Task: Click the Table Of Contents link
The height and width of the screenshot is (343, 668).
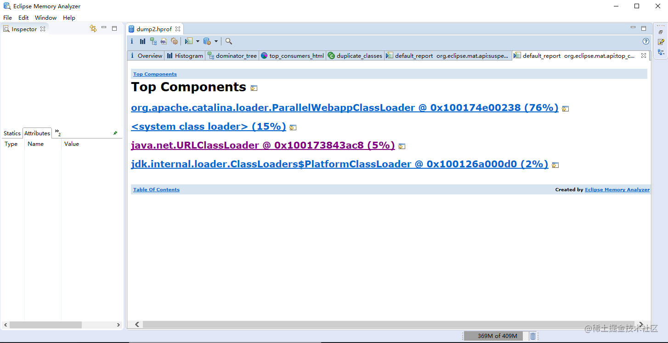Action: [156, 190]
